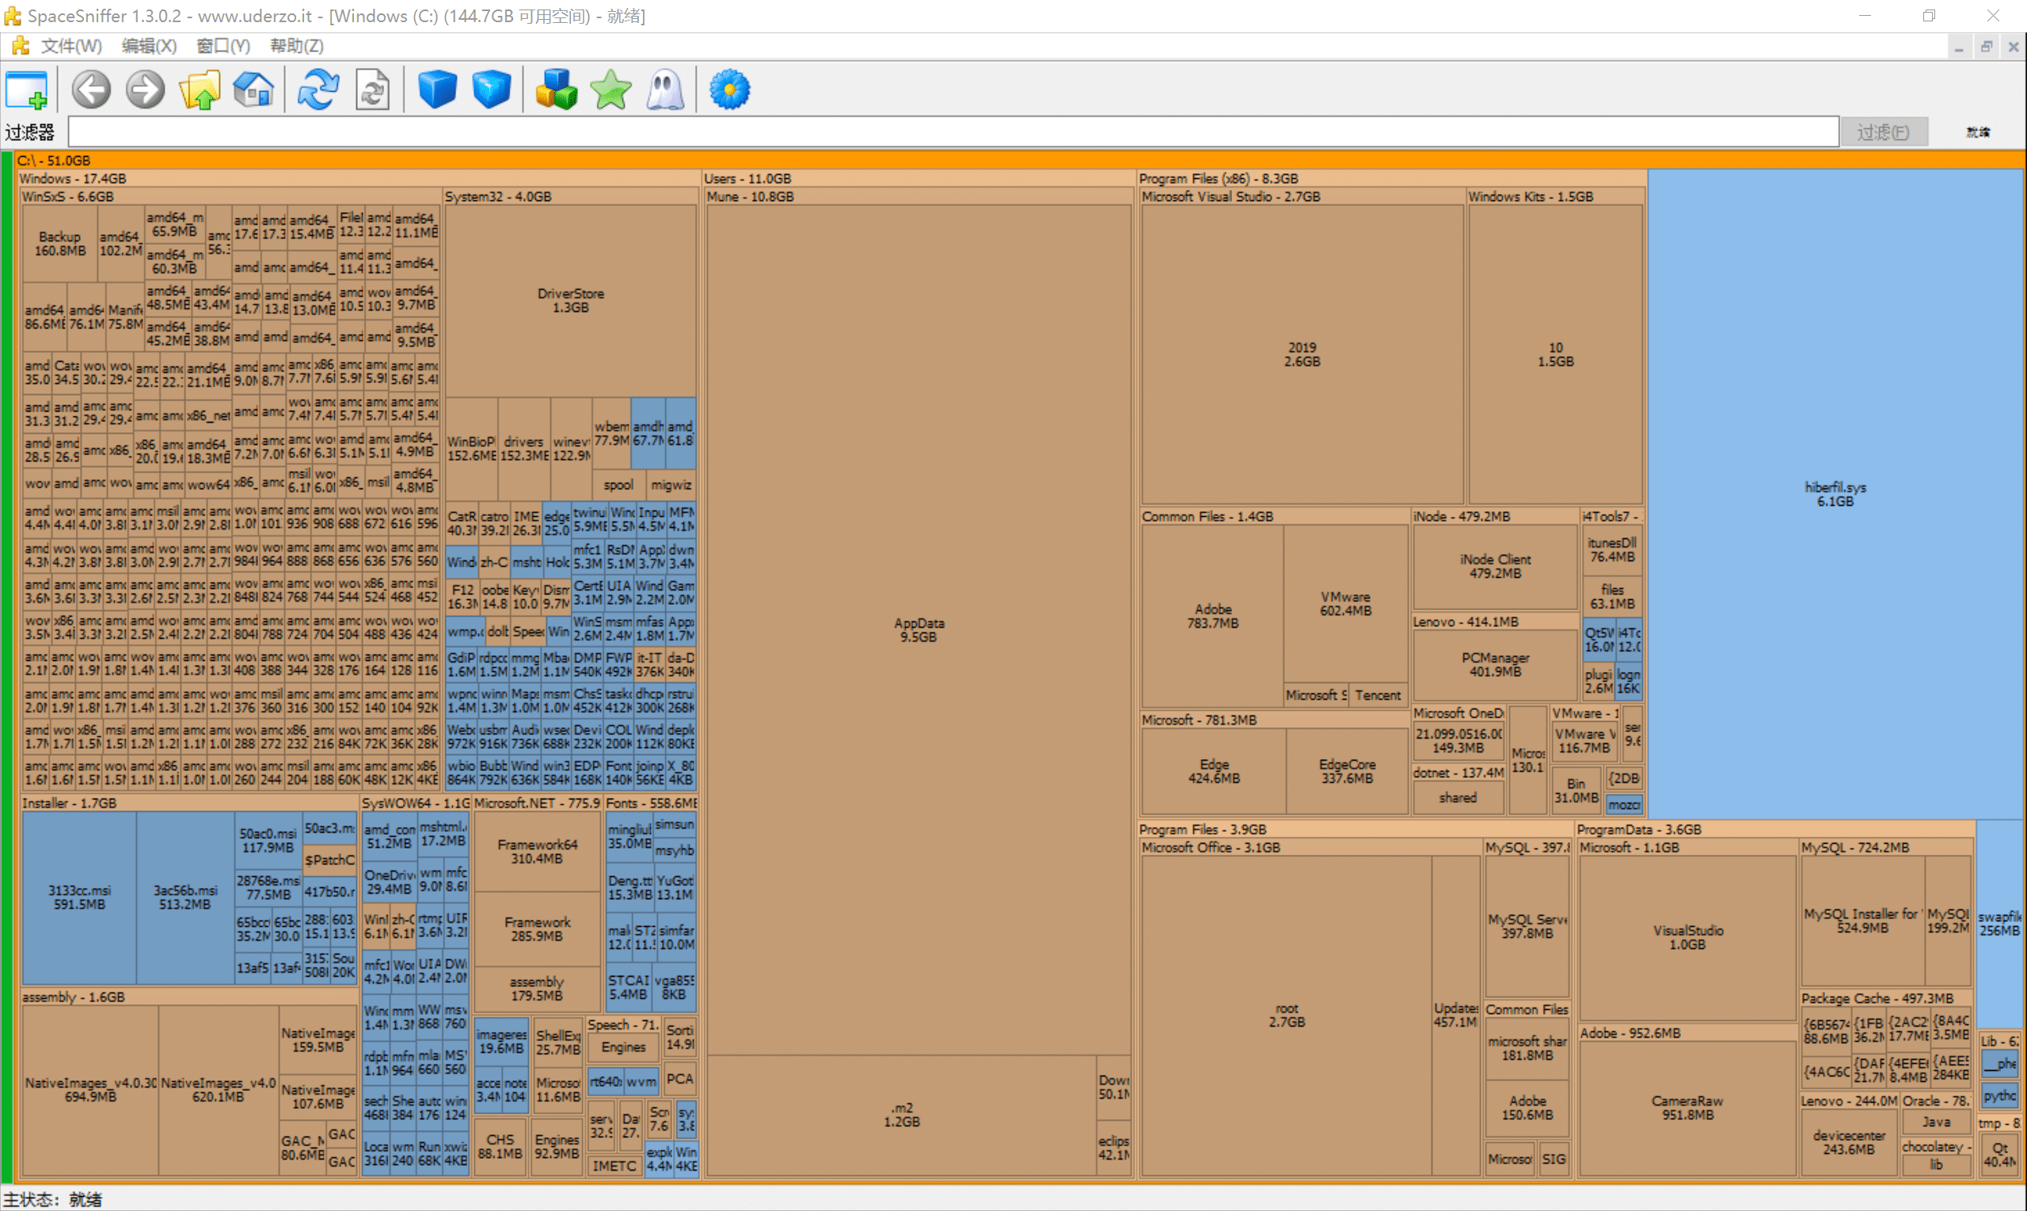Go up one folder level
Screen dimensions: 2027x1211
[x=200, y=89]
